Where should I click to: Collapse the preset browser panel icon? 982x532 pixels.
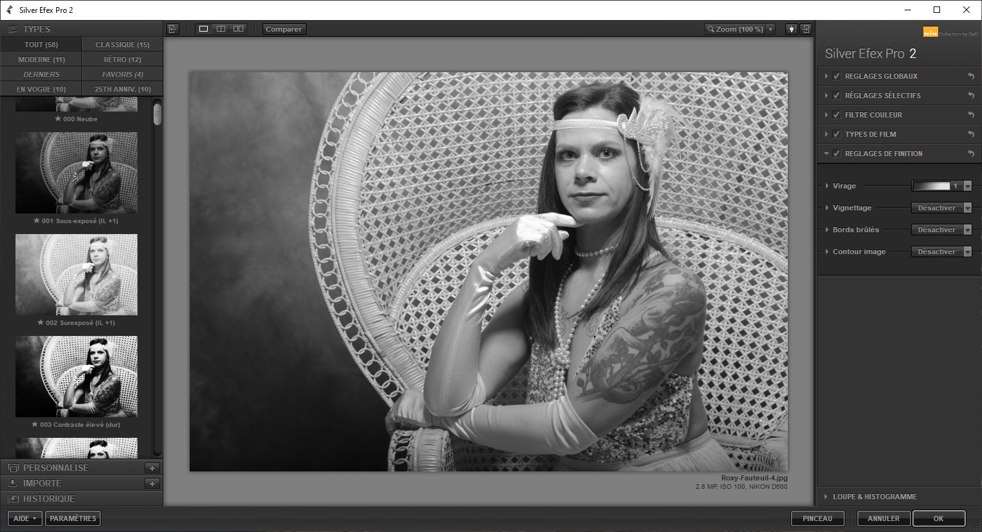(172, 28)
